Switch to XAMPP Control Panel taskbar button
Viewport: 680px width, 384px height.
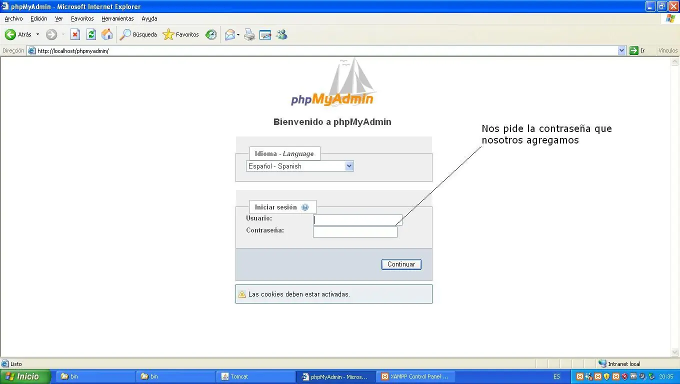(416, 376)
